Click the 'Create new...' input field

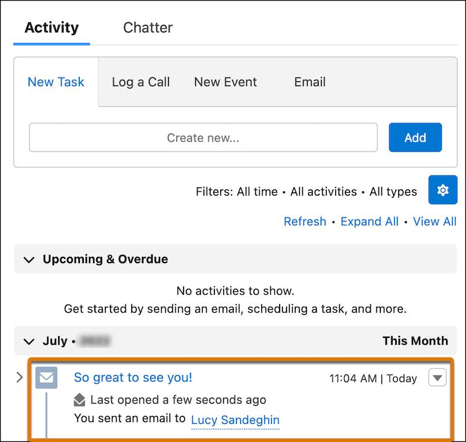[204, 137]
